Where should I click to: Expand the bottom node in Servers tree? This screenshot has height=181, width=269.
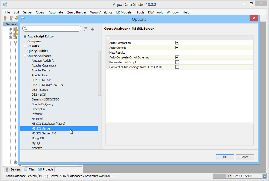[x=15, y=162]
